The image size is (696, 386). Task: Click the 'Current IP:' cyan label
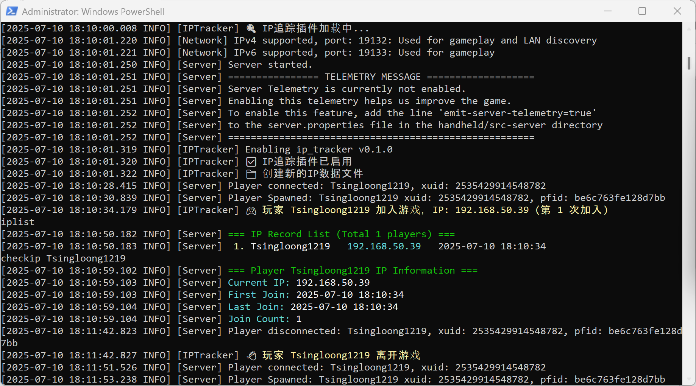click(259, 283)
